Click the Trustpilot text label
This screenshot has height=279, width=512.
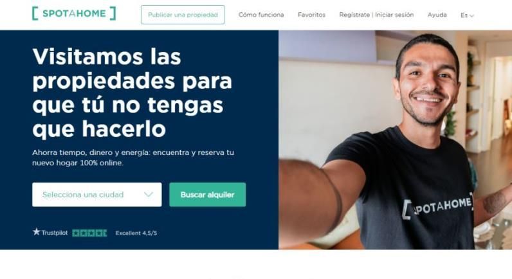55,233
